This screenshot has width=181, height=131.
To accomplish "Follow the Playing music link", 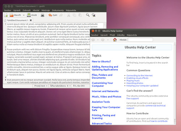I will pyautogui.click(x=133, y=81).
